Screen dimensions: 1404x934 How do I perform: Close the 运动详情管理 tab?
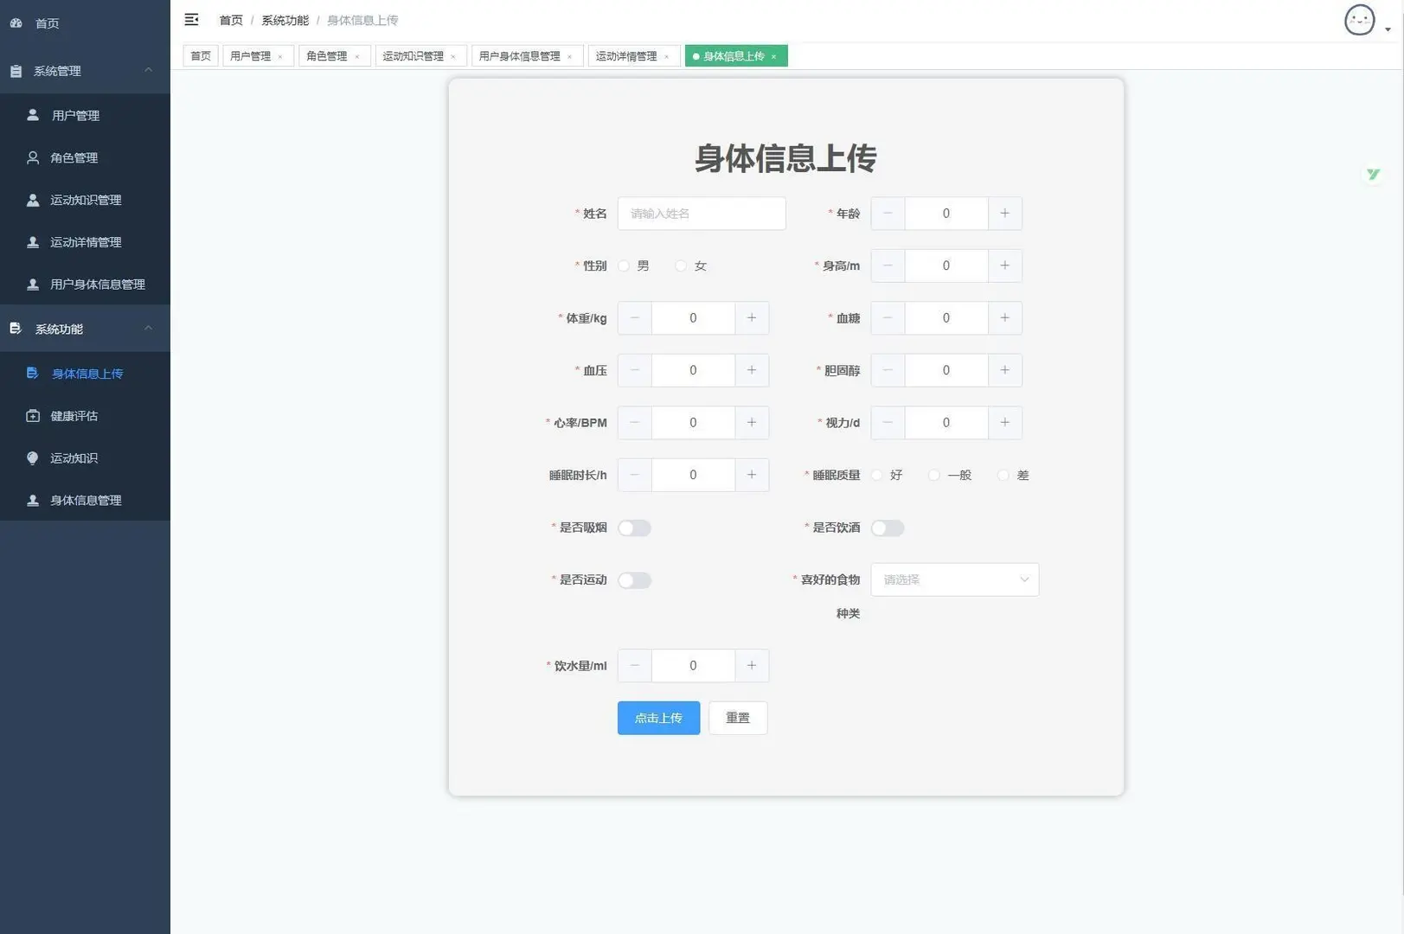(668, 55)
